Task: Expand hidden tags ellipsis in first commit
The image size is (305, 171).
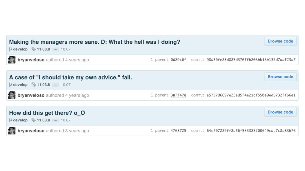Action: click(x=55, y=49)
